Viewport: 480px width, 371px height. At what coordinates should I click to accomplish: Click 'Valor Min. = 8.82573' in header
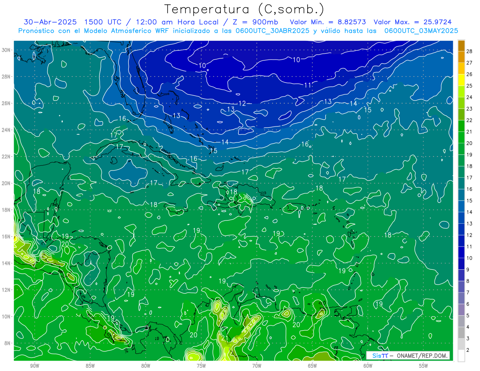(x=328, y=22)
